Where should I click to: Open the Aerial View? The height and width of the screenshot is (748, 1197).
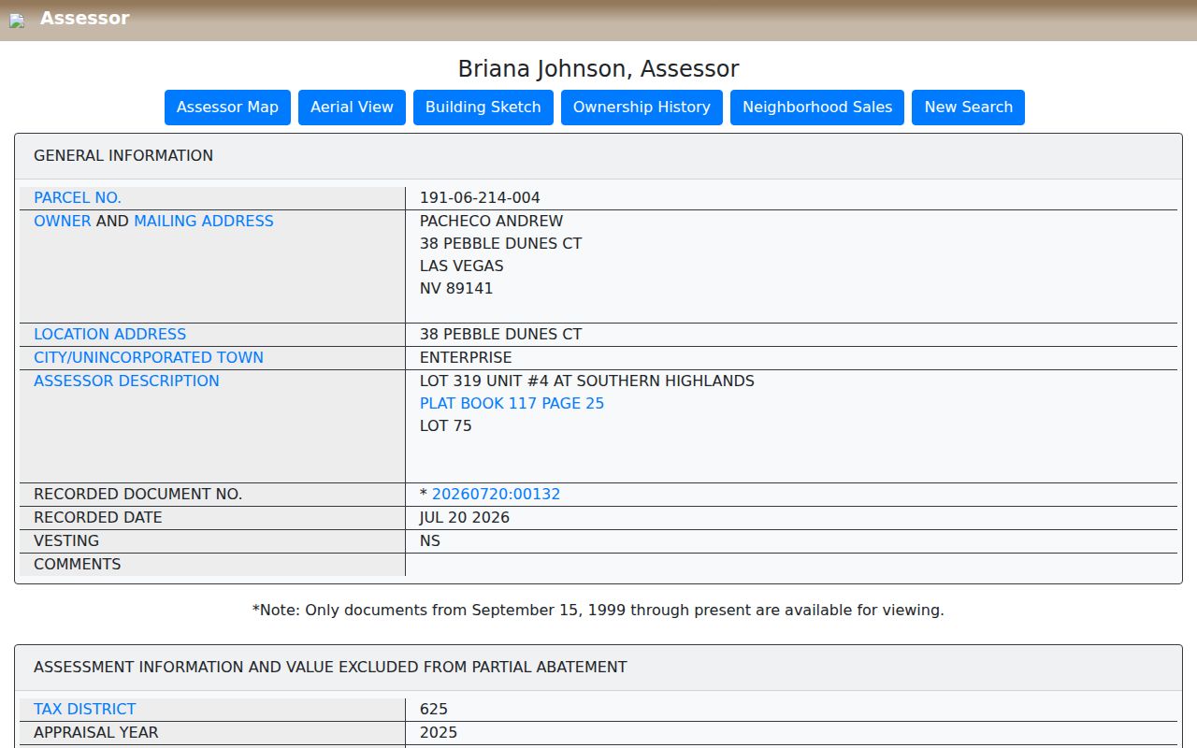pos(352,108)
